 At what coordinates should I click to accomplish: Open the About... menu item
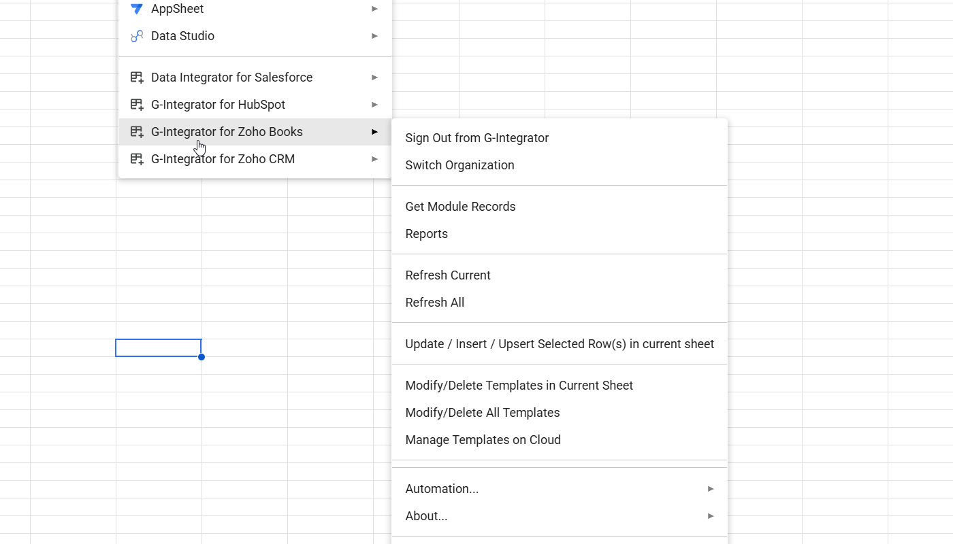(560, 516)
